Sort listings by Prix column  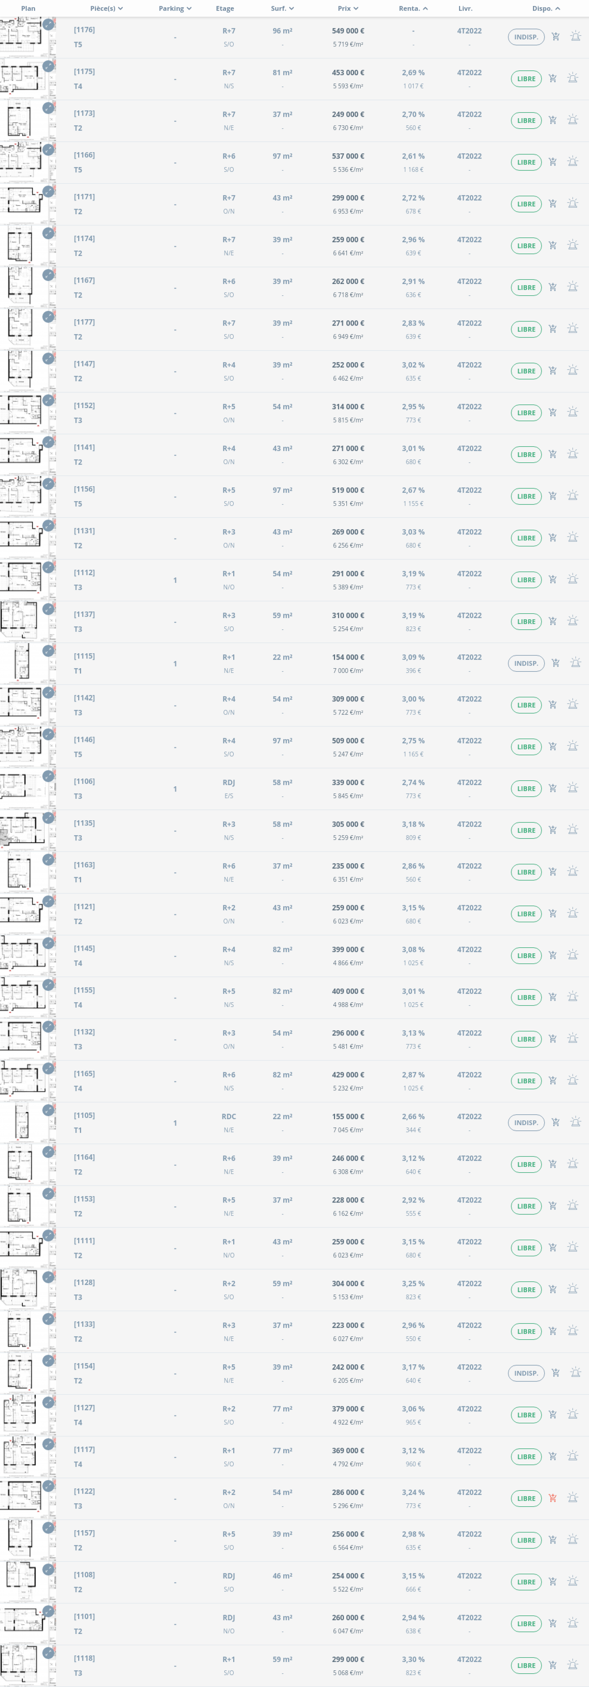pos(348,8)
